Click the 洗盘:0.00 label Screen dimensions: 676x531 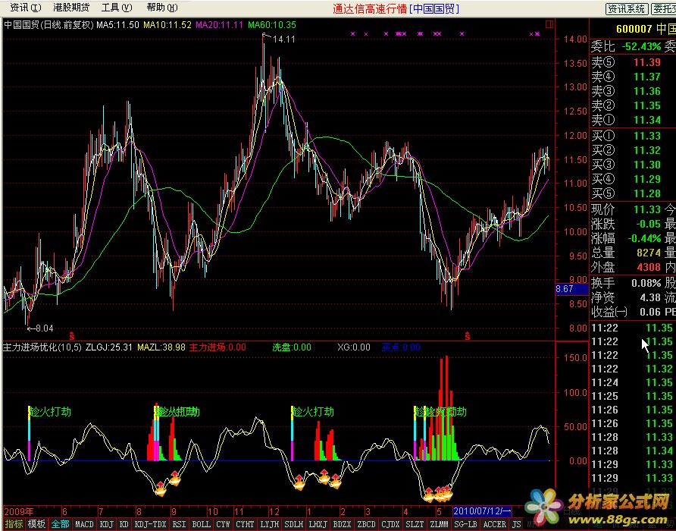tap(292, 347)
